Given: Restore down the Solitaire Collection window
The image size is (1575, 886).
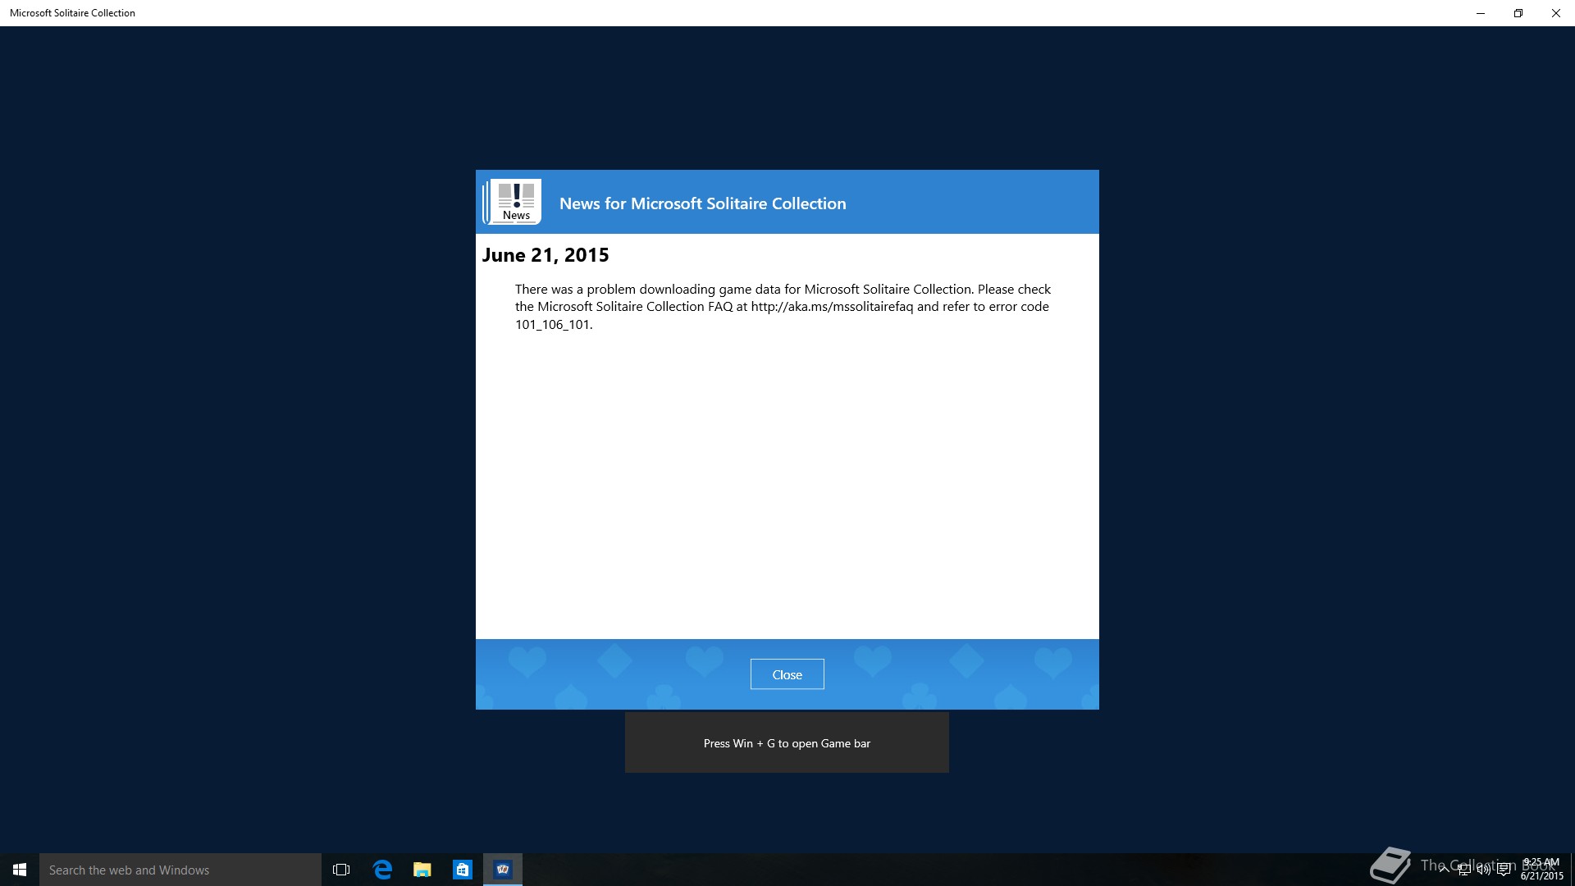Looking at the screenshot, I should [1518, 13].
